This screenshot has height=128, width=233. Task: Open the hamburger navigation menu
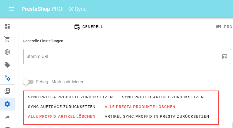11,9
